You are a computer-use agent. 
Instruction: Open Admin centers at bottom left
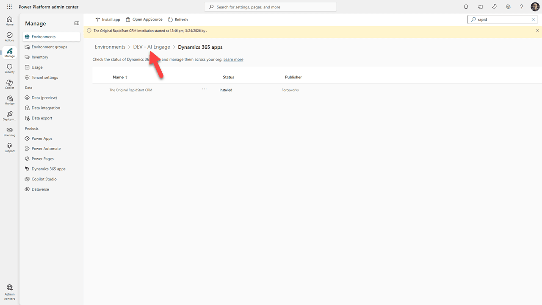point(9,292)
